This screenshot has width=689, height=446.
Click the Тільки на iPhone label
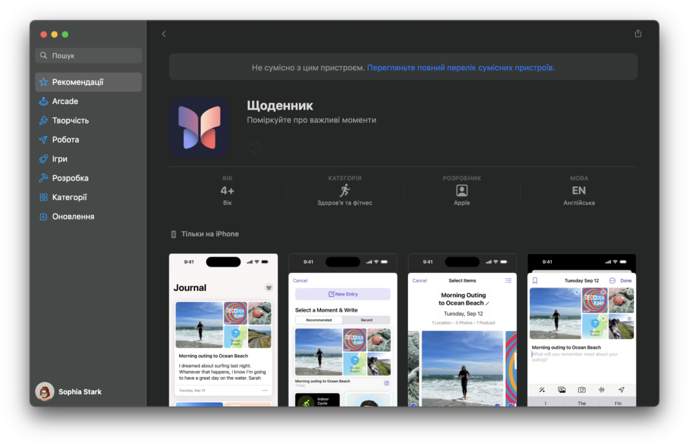(210, 234)
